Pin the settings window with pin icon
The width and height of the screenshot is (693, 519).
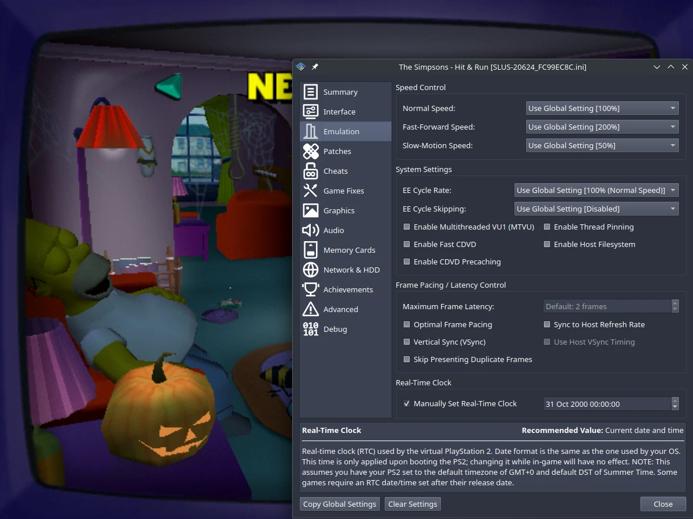[315, 67]
